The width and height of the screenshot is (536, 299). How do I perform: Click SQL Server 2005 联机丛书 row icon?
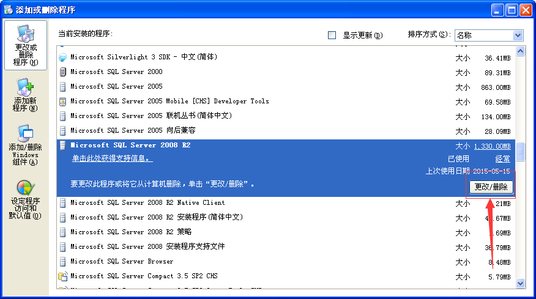(62, 116)
